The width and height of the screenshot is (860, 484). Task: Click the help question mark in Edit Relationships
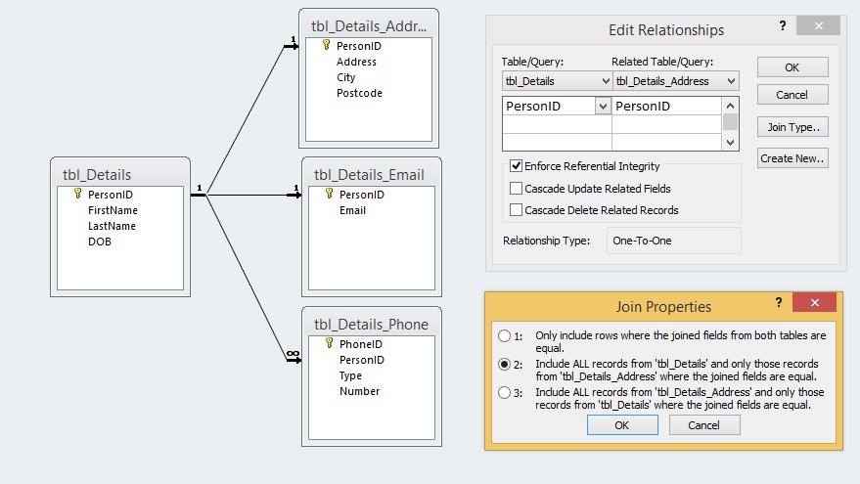[782, 25]
